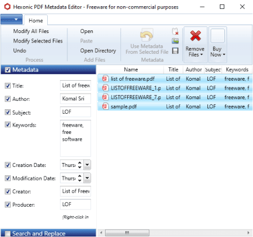The height and width of the screenshot is (237, 253).
Task: Click the Buy Now icon
Action: pyautogui.click(x=218, y=36)
